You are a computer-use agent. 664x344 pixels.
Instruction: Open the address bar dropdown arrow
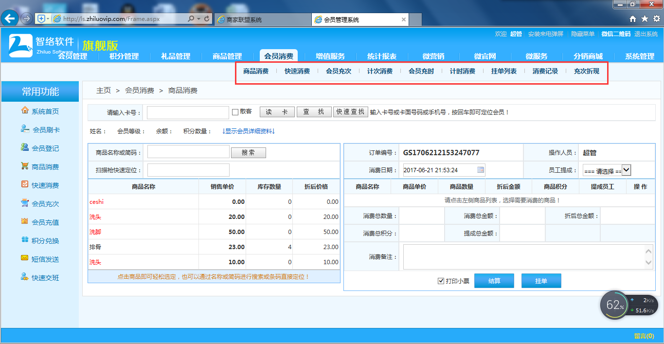pyautogui.click(x=199, y=19)
